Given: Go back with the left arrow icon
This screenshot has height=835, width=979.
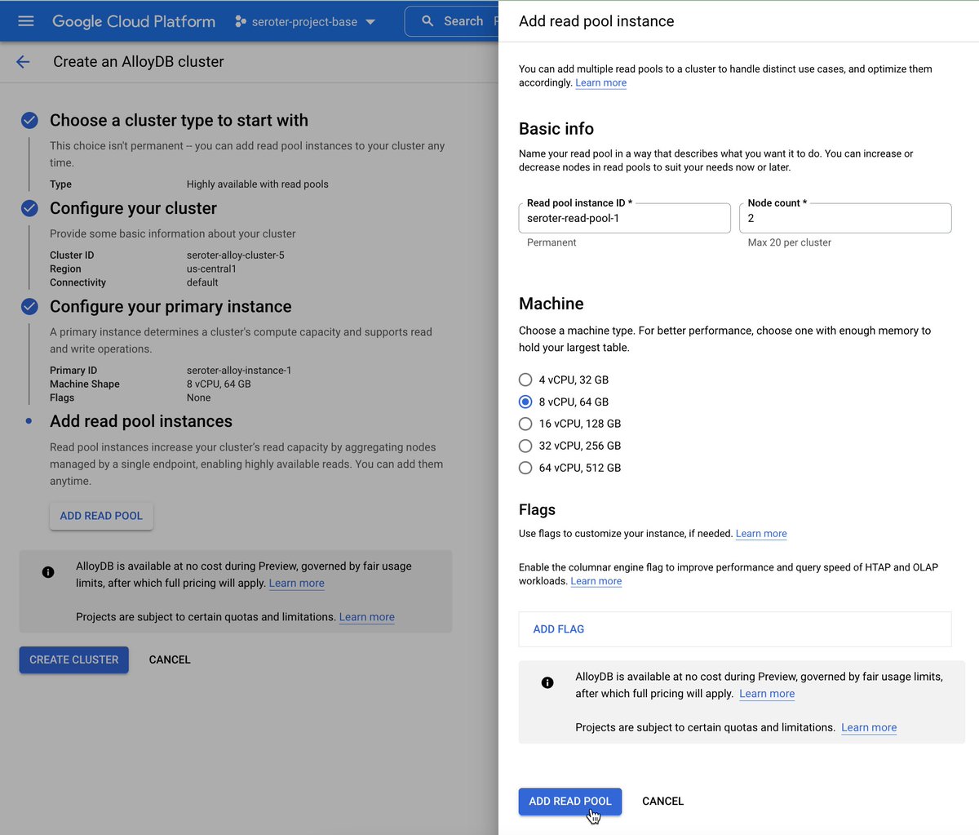Looking at the screenshot, I should 23,62.
